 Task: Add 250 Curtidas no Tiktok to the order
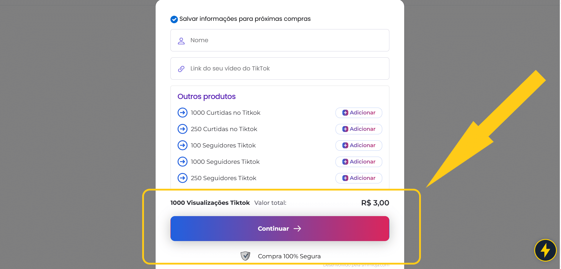(359, 129)
